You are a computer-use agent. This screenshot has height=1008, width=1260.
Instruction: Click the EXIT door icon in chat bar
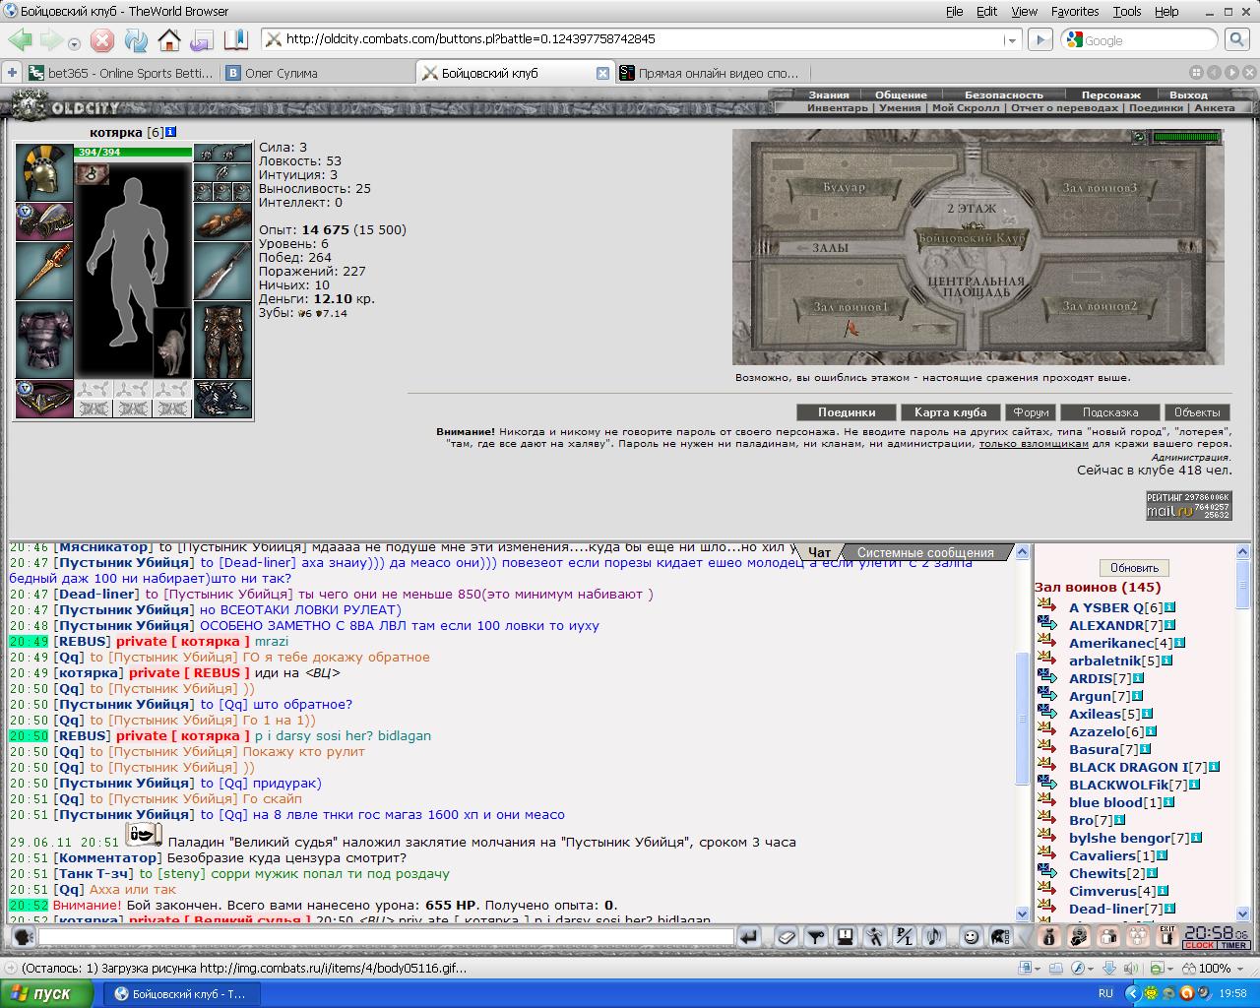[x=1167, y=936]
